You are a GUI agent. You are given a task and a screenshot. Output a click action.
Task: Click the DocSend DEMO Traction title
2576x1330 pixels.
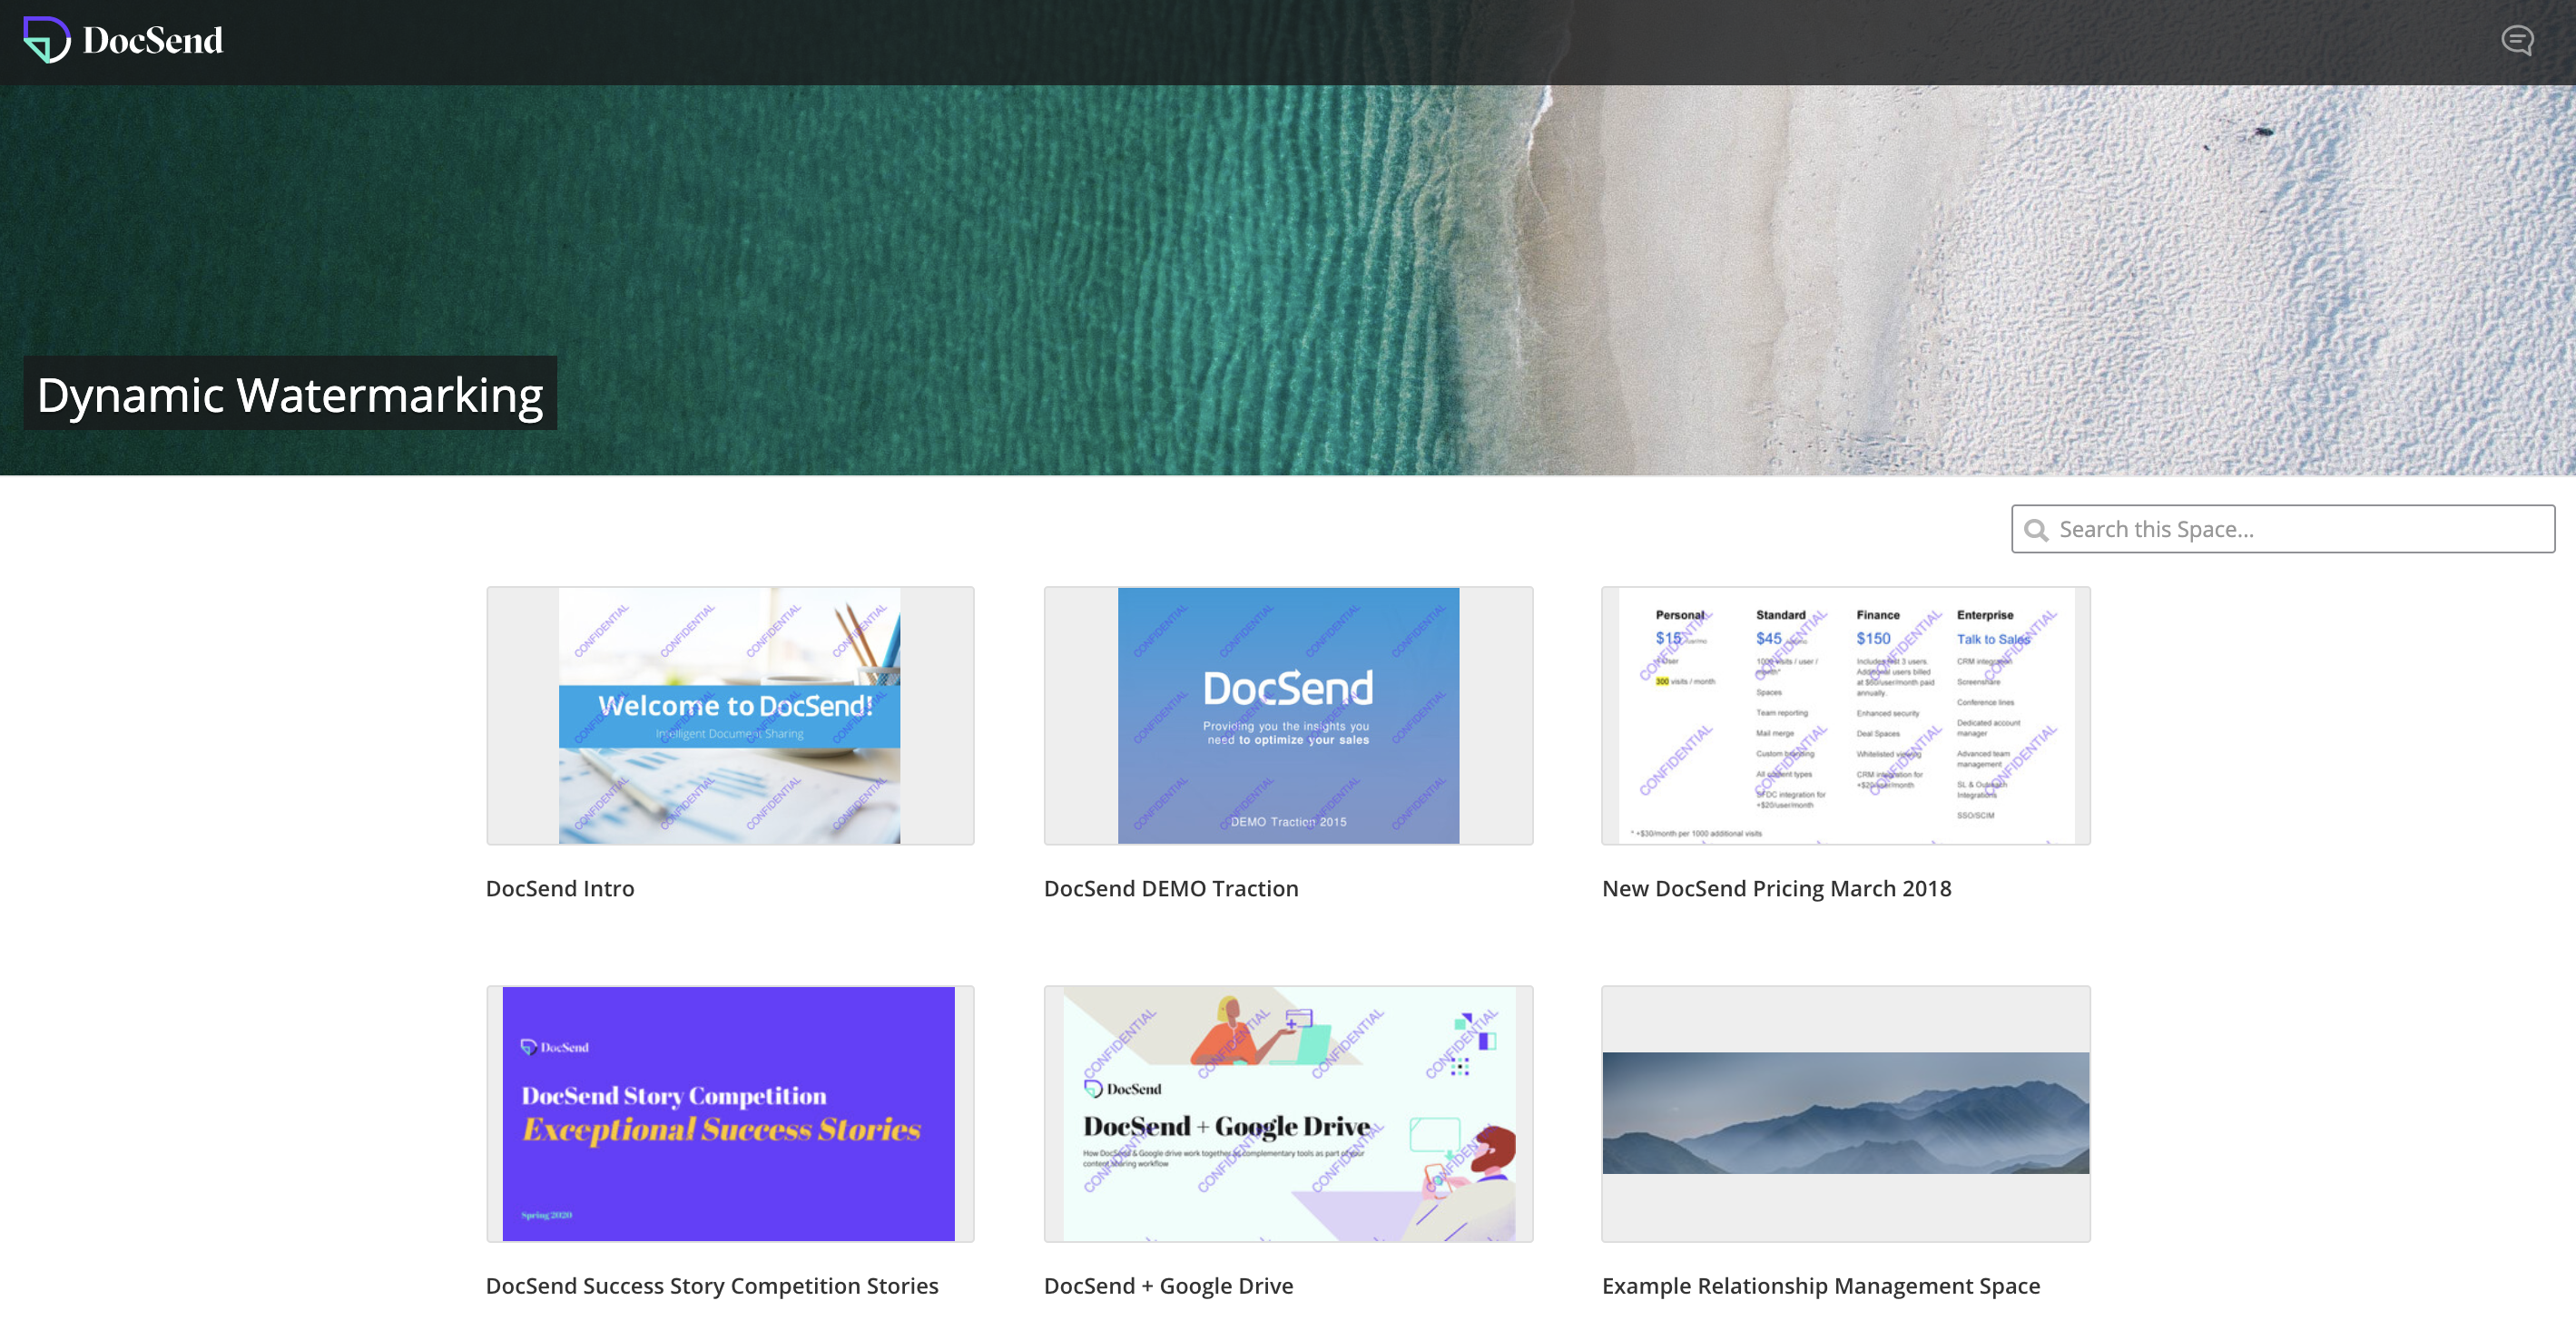click(x=1171, y=888)
